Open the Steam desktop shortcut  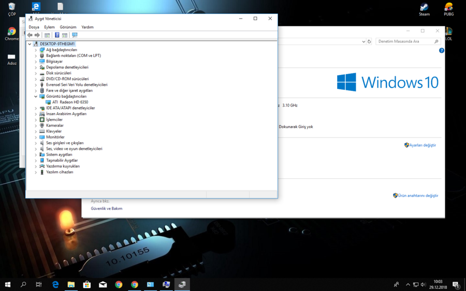[424, 9]
